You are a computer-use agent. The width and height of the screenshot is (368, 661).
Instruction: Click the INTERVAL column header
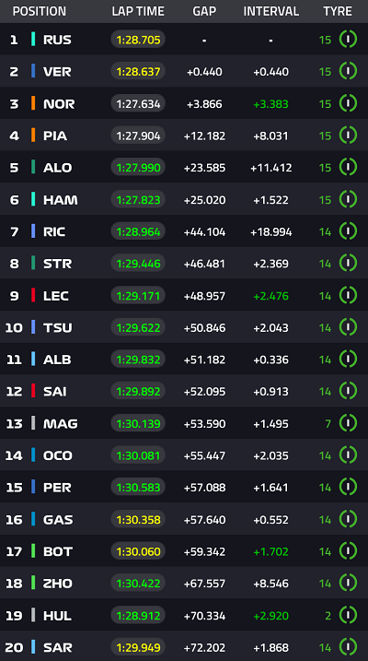pyautogui.click(x=271, y=11)
